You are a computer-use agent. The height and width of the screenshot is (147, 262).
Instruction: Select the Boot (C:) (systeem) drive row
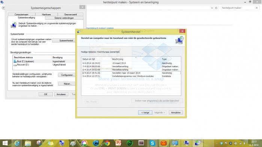click(44, 62)
